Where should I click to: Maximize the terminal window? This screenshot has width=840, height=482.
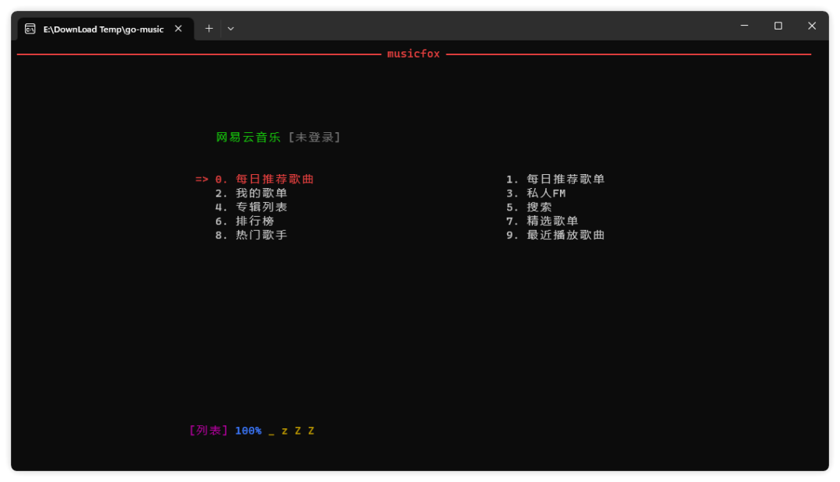(778, 25)
